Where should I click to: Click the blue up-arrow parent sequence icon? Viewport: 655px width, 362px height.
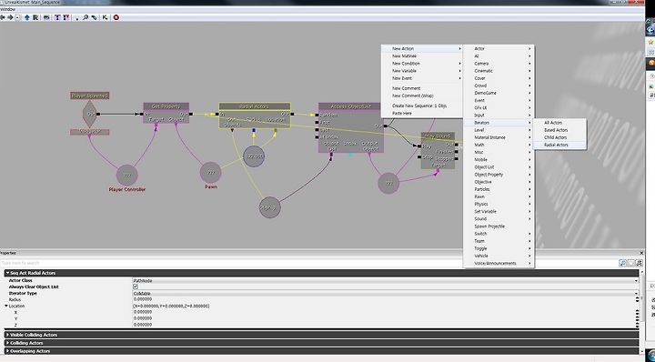27,17
